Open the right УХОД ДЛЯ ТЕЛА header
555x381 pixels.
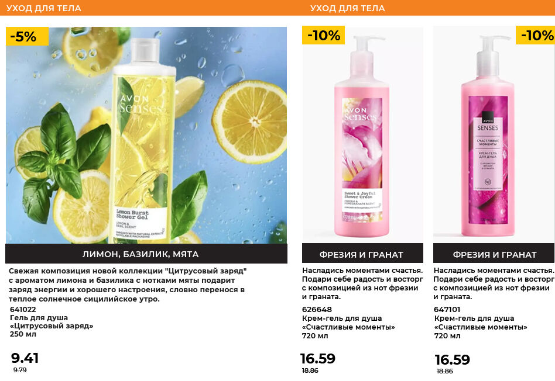point(348,8)
